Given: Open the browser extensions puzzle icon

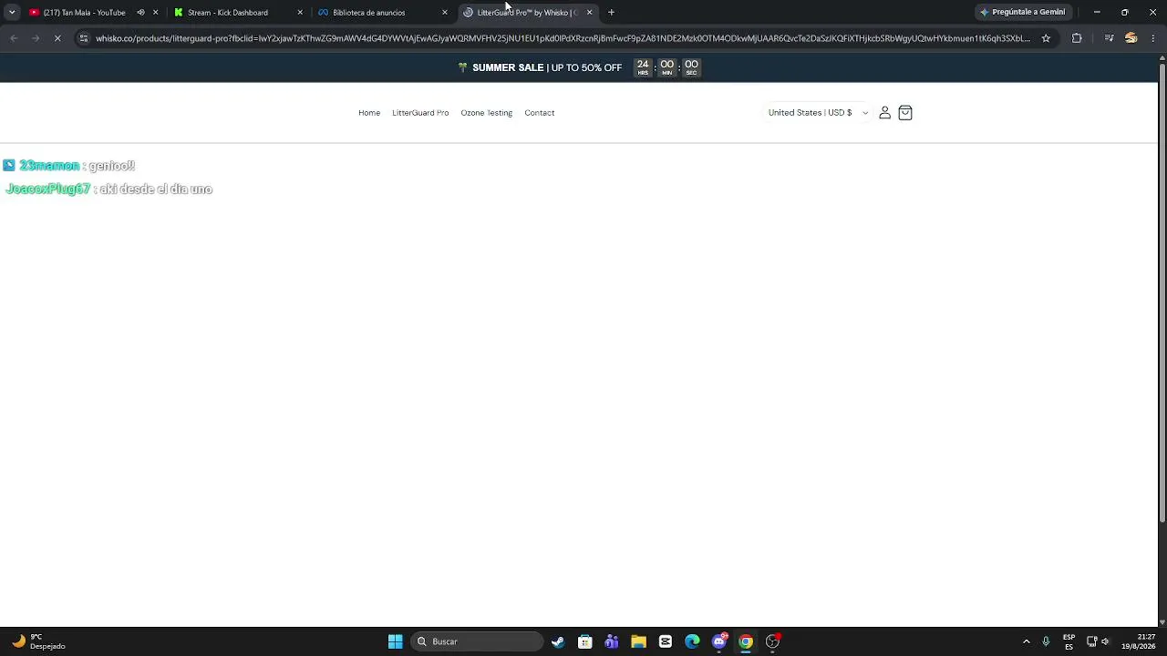Looking at the screenshot, I should point(1077,38).
